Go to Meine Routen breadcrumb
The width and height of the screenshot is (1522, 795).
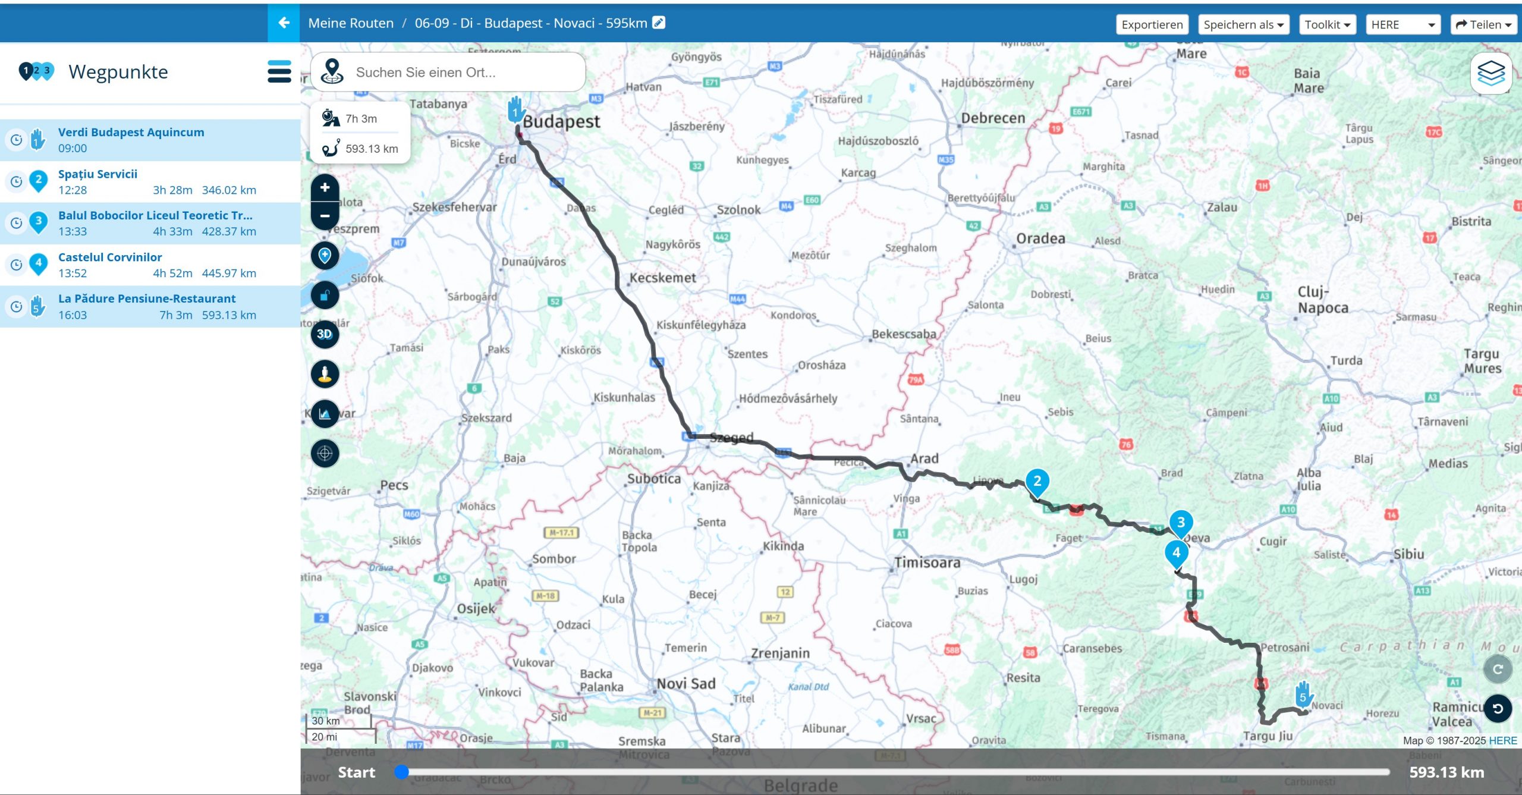point(351,23)
